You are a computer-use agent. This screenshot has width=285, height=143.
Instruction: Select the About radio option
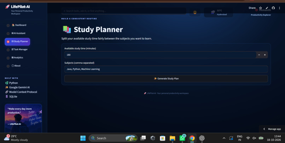coord(8,66)
